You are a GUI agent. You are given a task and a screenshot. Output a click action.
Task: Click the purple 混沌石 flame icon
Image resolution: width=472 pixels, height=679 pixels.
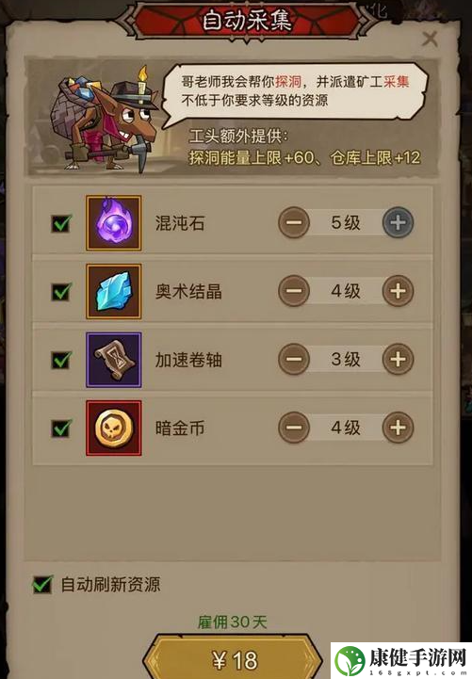click(114, 223)
